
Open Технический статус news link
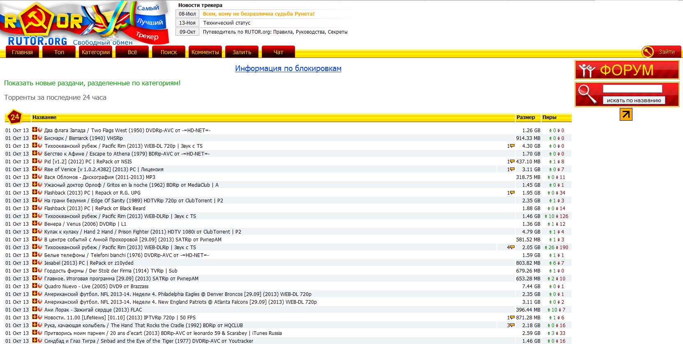tap(227, 23)
